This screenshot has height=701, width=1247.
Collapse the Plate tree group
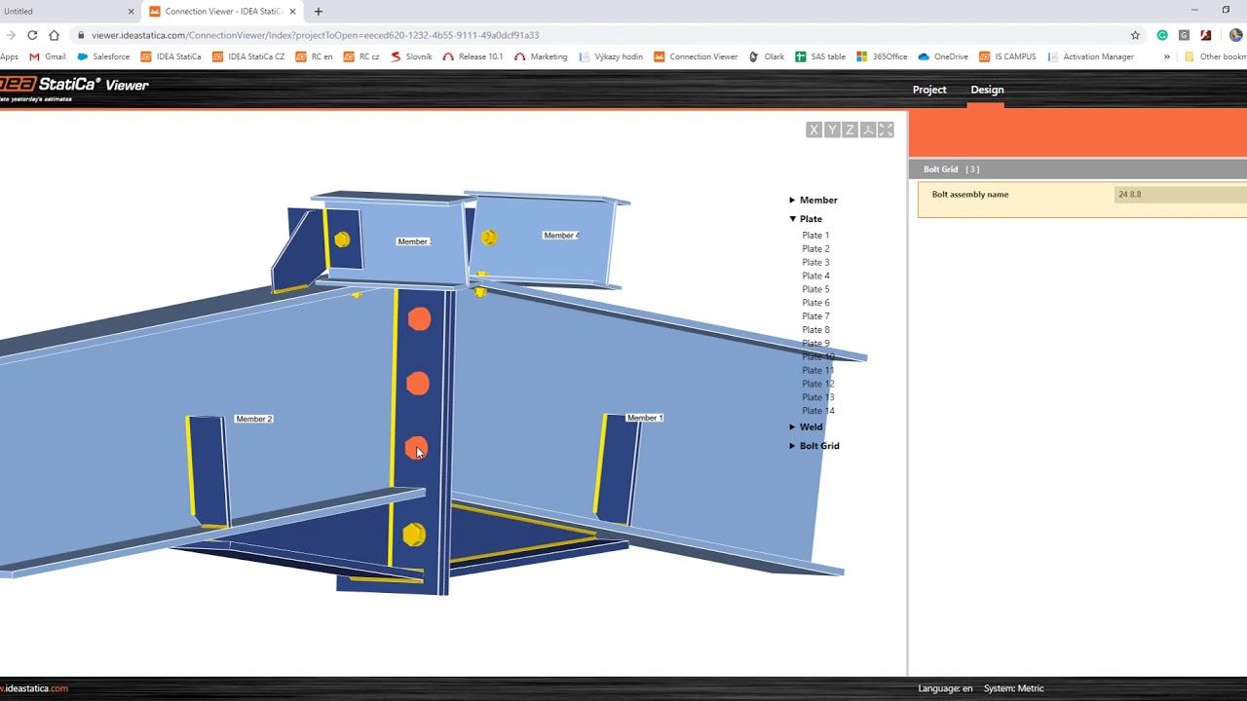click(793, 219)
